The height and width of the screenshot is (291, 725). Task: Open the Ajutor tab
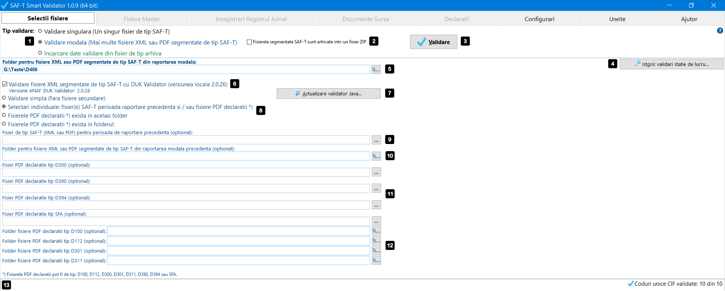(689, 19)
